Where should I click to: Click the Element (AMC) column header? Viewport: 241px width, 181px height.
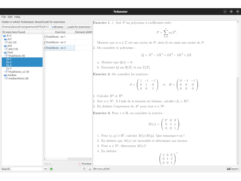coord(84,32)
